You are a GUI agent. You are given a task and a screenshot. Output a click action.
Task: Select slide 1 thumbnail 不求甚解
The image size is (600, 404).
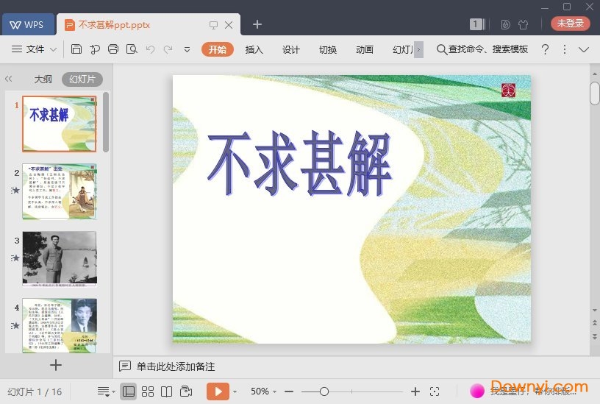(x=60, y=124)
